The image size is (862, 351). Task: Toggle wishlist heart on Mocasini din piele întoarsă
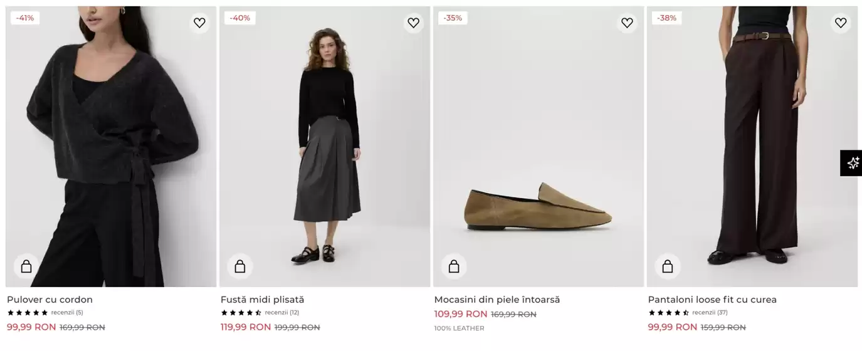pyautogui.click(x=627, y=23)
